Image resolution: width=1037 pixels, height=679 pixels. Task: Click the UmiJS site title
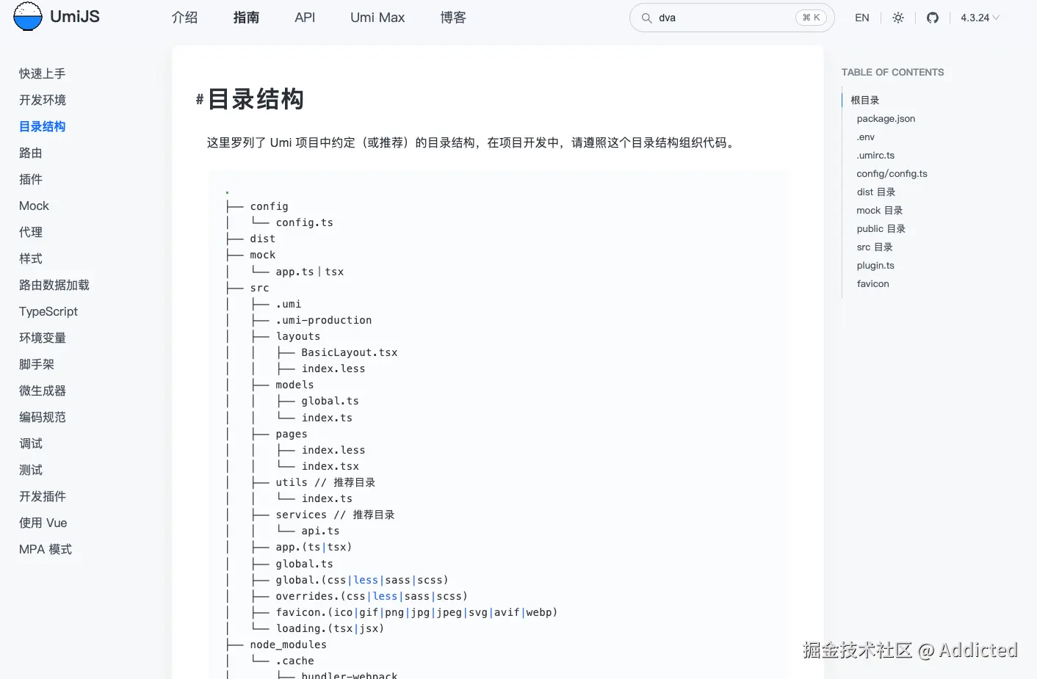[x=75, y=16]
